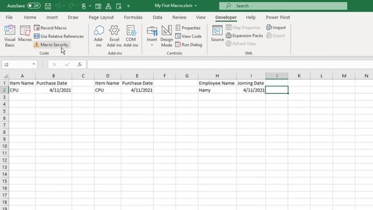The image size is (373, 210).
Task: Save the workbook from the title bar
Action: (x=48, y=6)
